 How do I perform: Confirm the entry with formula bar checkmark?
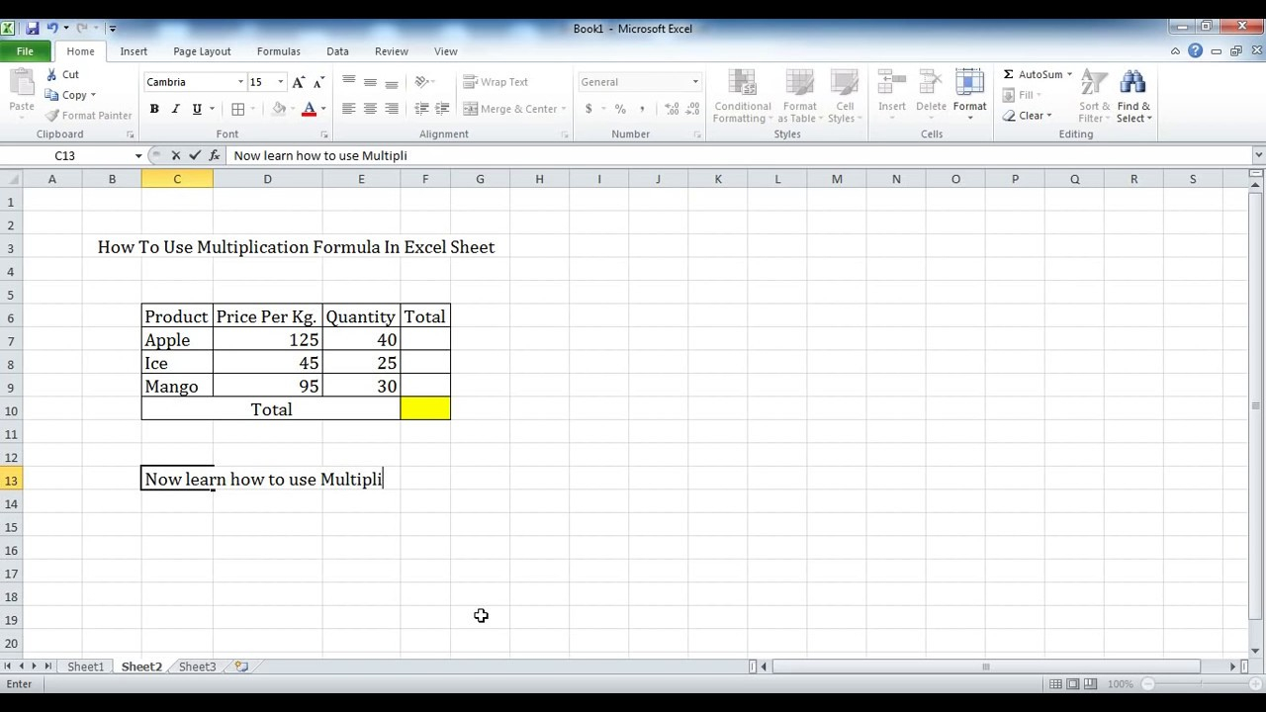tap(195, 155)
